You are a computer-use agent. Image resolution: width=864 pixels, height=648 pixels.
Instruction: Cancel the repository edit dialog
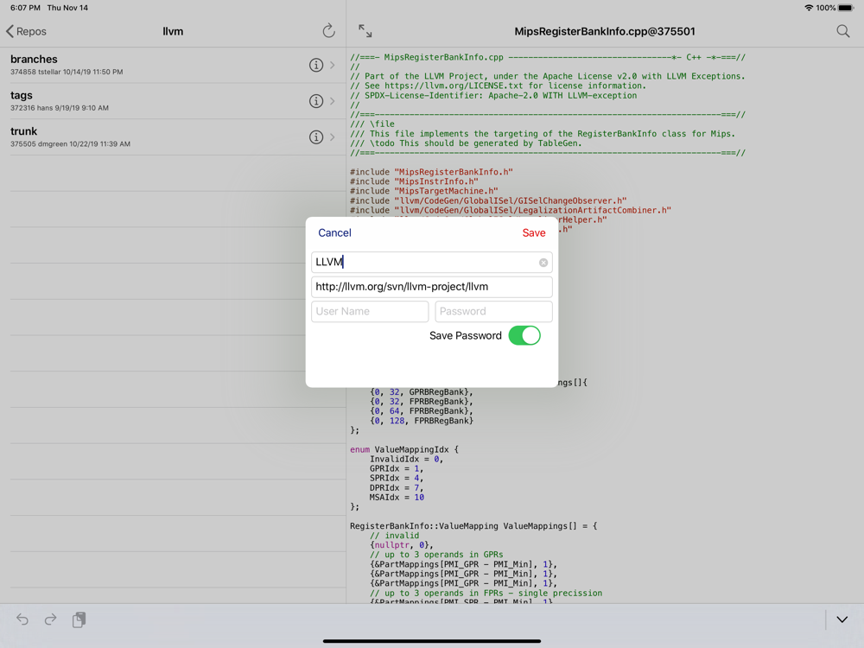coord(334,232)
